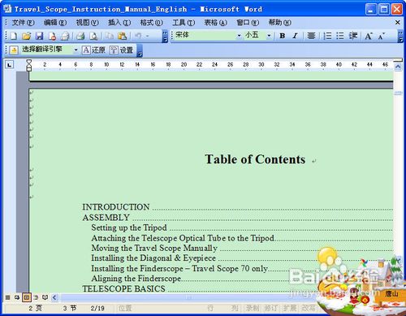Screen dimensions: 406x316
Task: Click the tab stop type selector
Action: tap(10, 65)
